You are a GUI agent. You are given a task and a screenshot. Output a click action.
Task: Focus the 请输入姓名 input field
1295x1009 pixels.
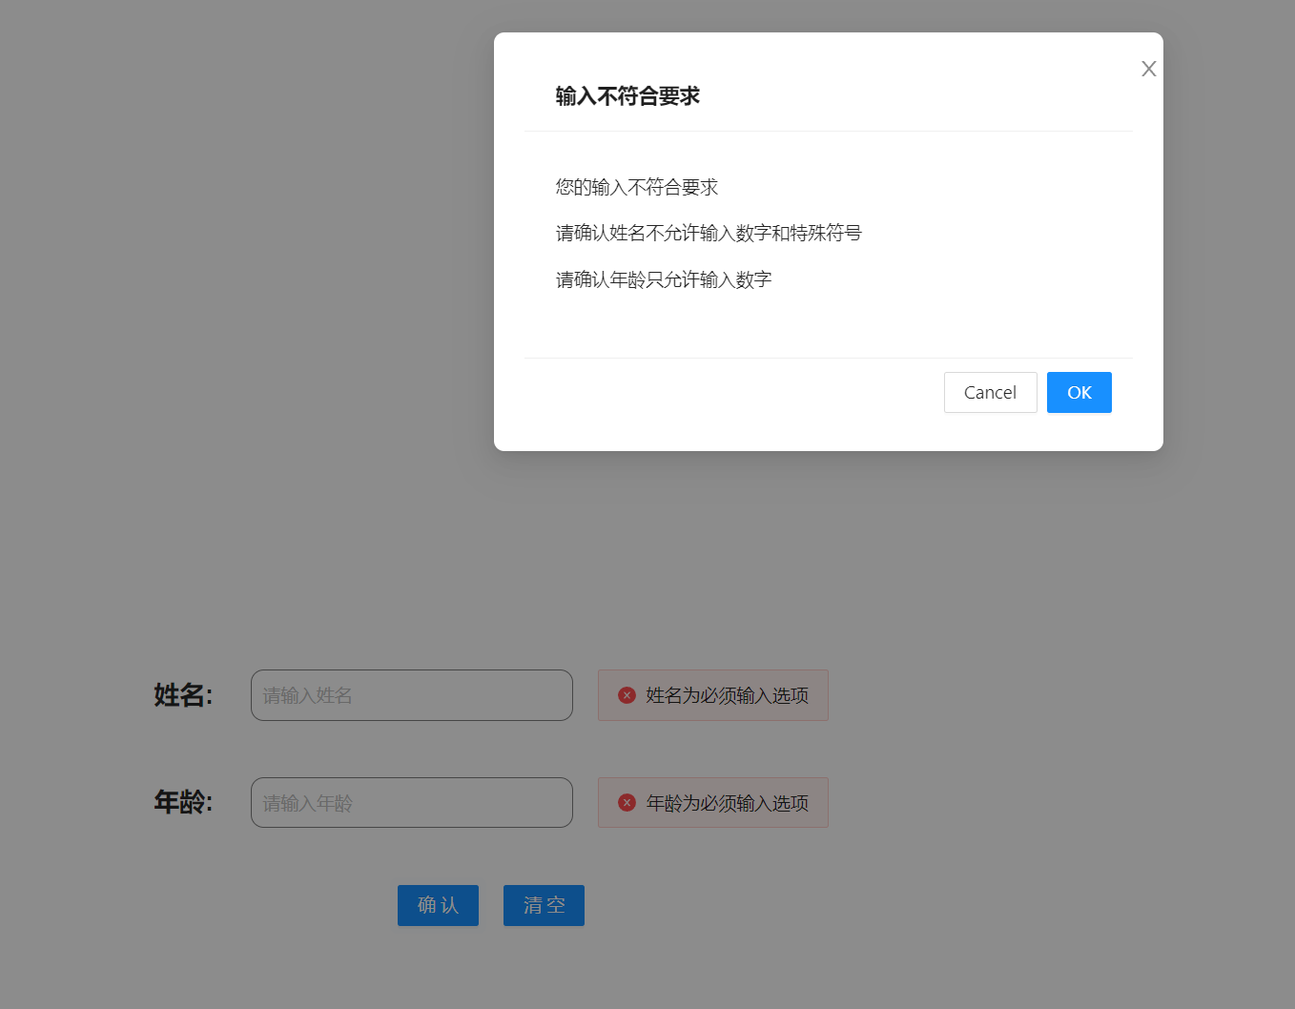[412, 695]
